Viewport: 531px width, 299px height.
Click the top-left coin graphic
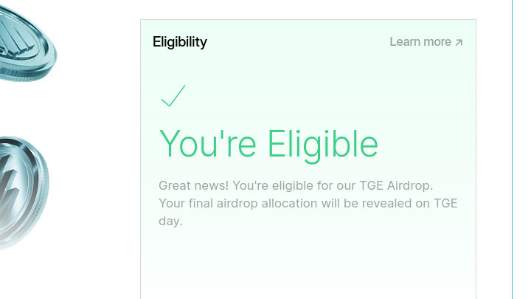click(27, 42)
